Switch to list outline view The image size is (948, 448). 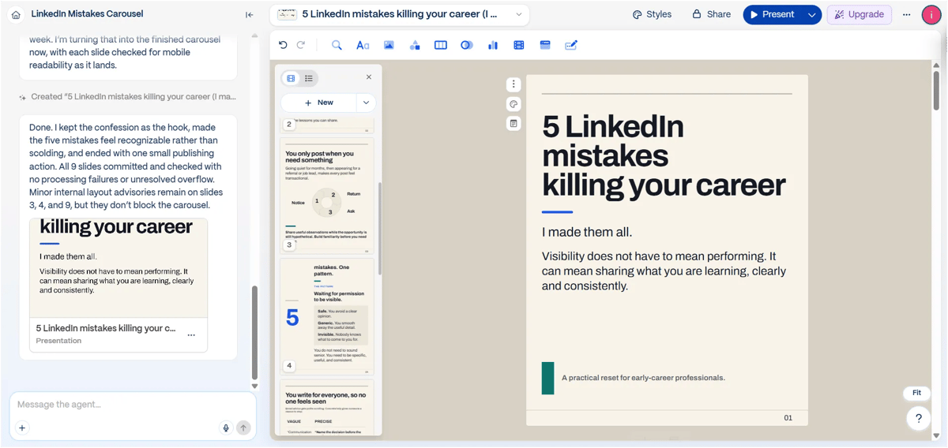pyautogui.click(x=309, y=78)
